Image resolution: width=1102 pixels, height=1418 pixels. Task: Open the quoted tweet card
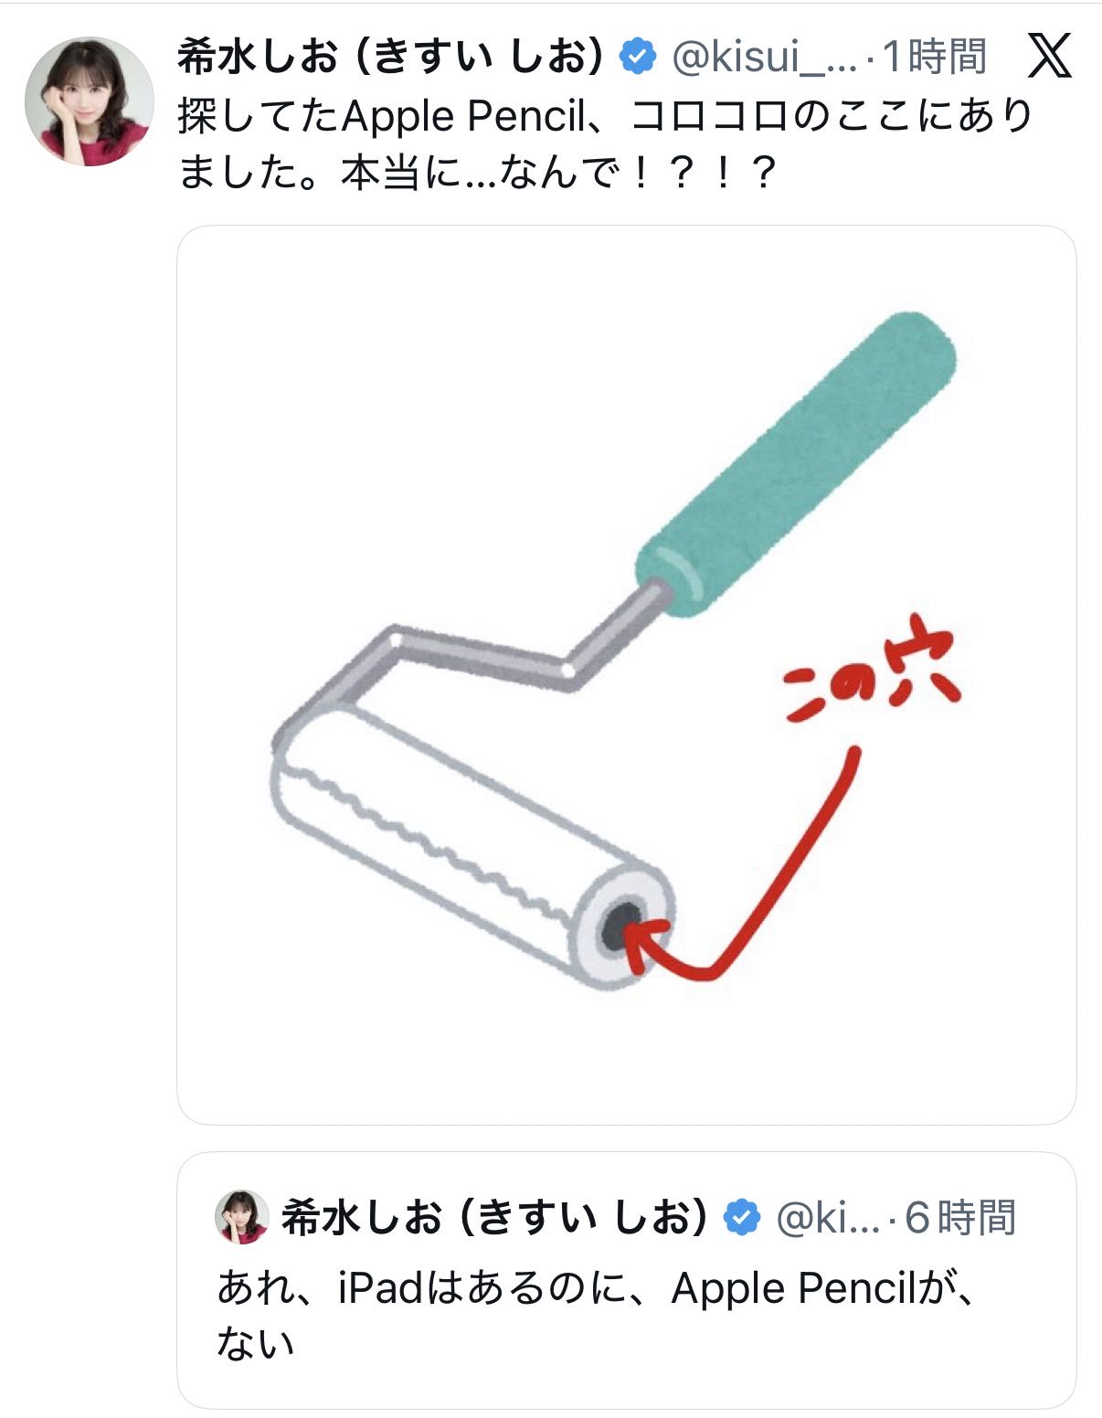pos(626,1280)
